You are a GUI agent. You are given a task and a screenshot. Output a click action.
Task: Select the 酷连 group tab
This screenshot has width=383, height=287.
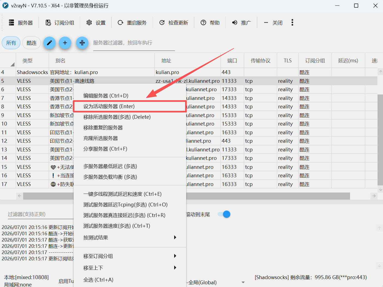pos(32,43)
